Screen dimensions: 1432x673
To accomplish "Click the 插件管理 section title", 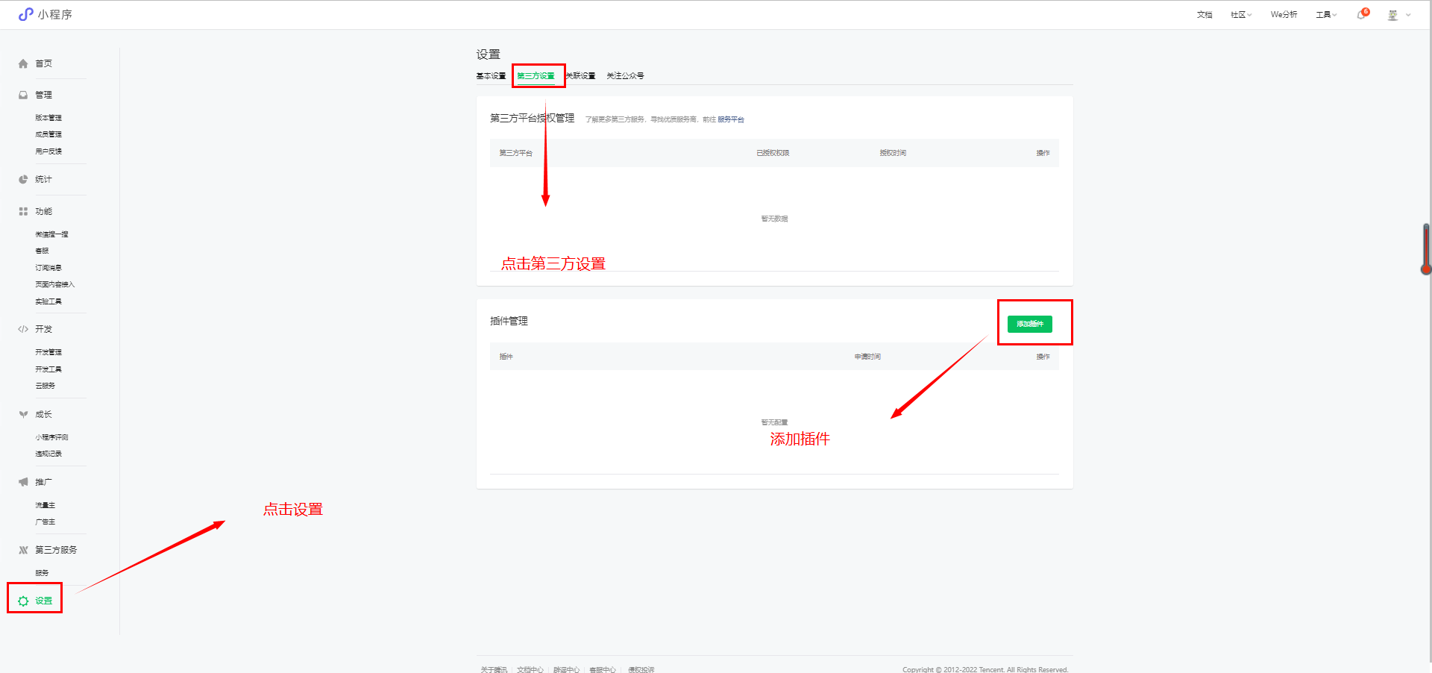I will coord(509,321).
